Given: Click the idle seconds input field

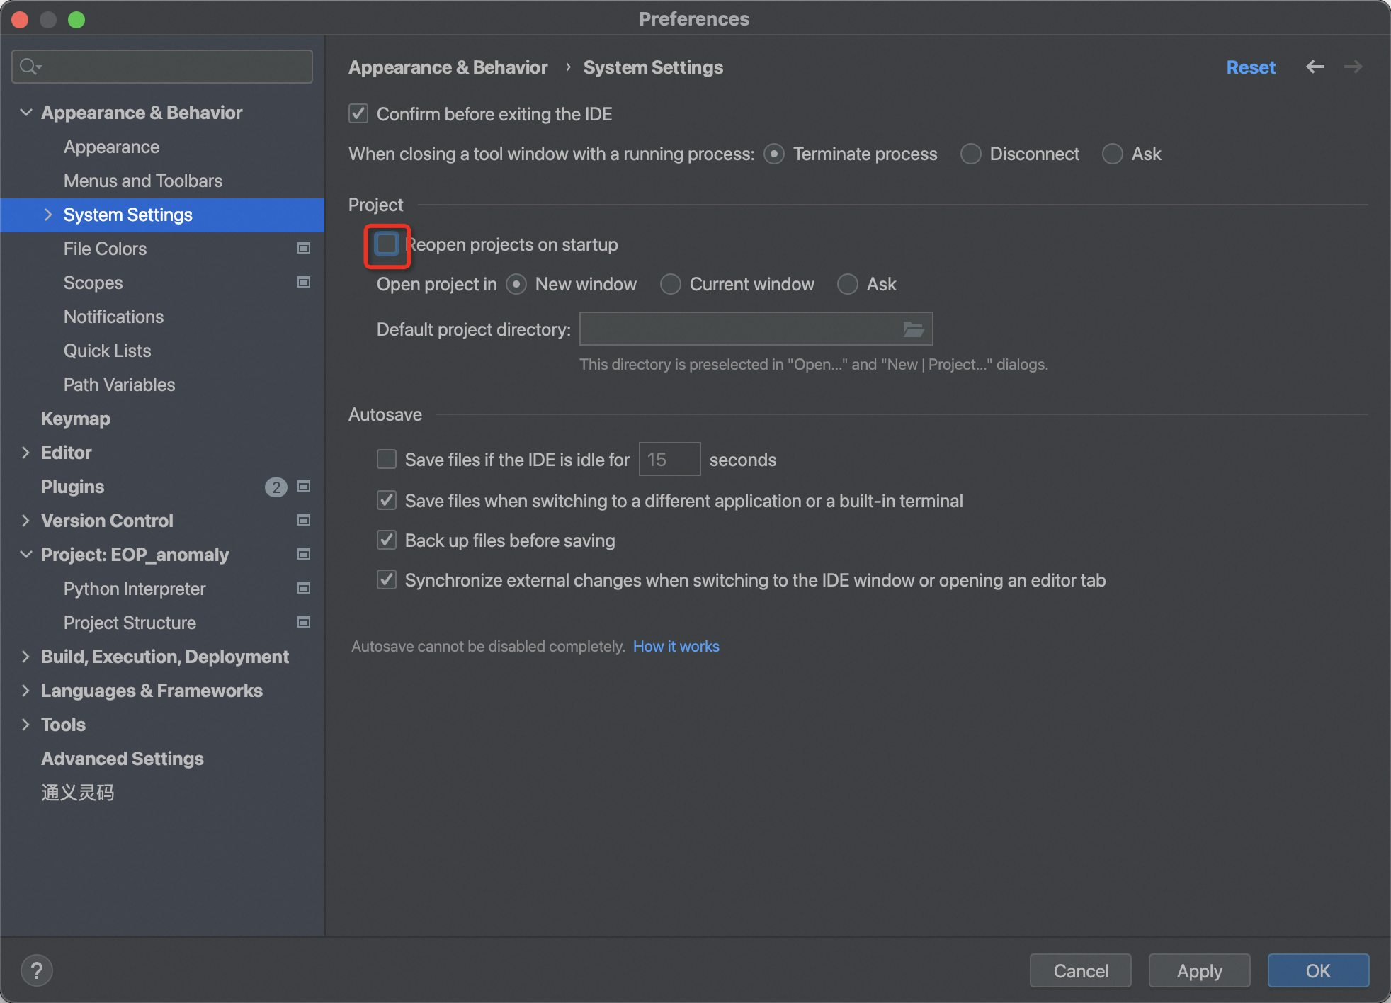Looking at the screenshot, I should [x=669, y=460].
